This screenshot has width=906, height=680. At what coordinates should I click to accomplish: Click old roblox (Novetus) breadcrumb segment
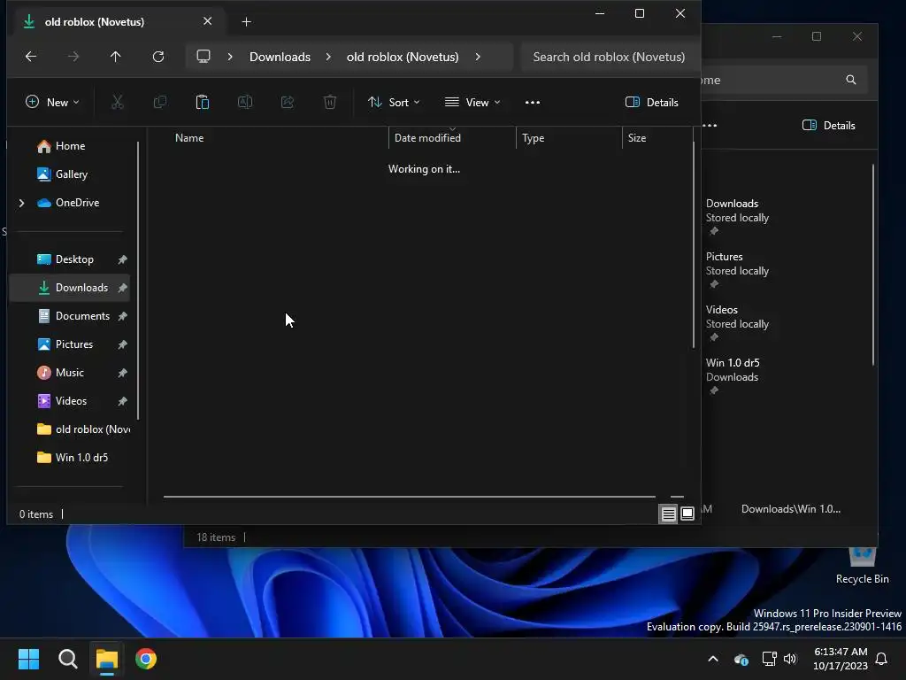click(x=403, y=57)
